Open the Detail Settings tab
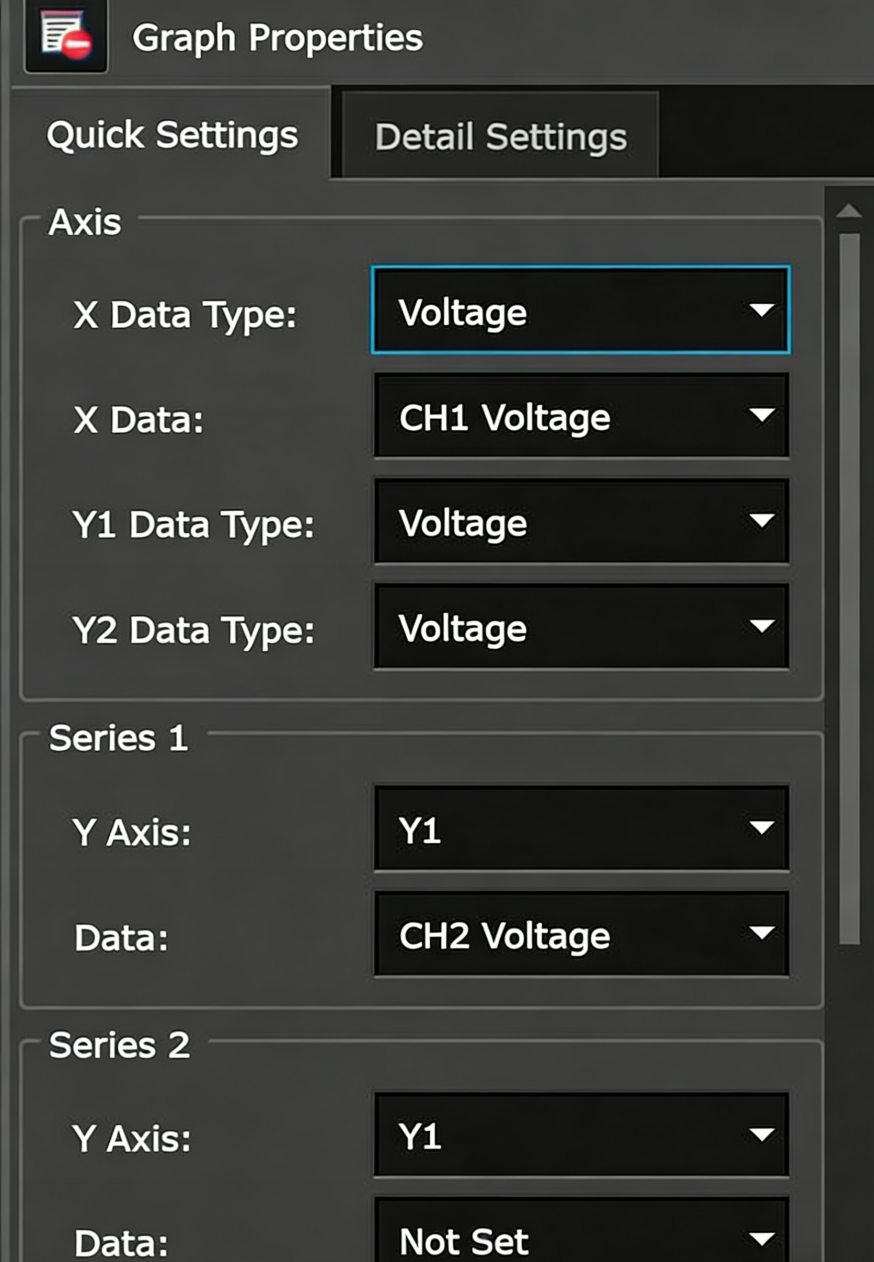874x1262 pixels. 501,136
